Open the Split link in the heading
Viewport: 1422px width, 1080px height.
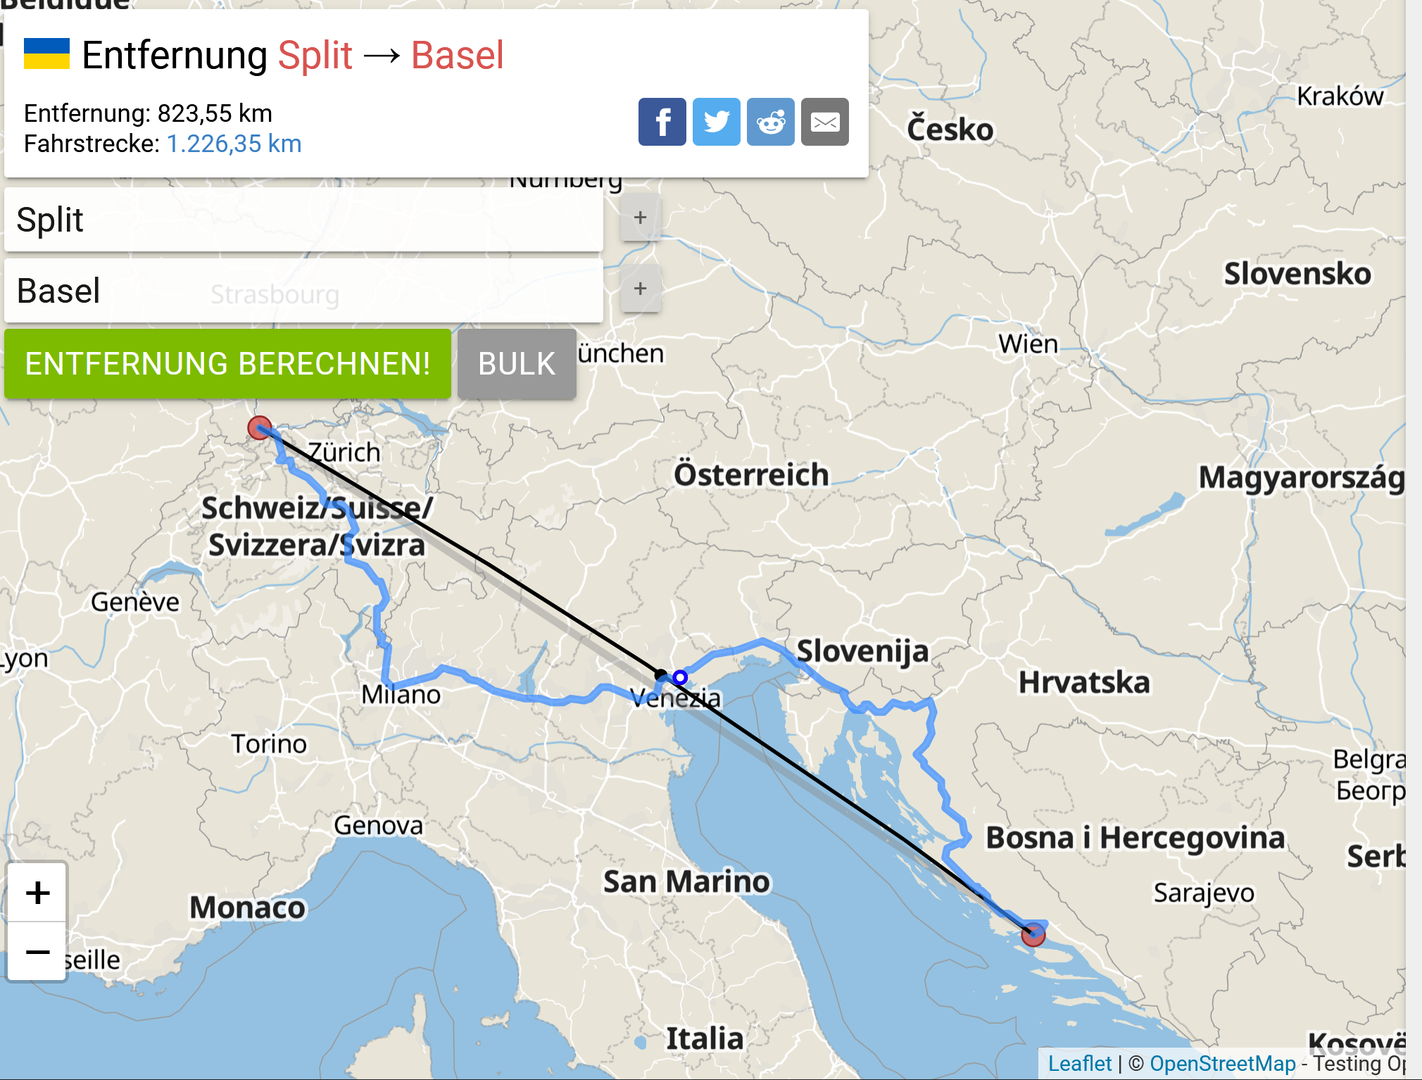click(315, 55)
